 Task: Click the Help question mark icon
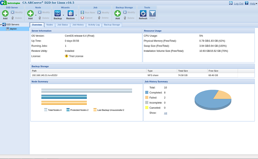[246, 3]
